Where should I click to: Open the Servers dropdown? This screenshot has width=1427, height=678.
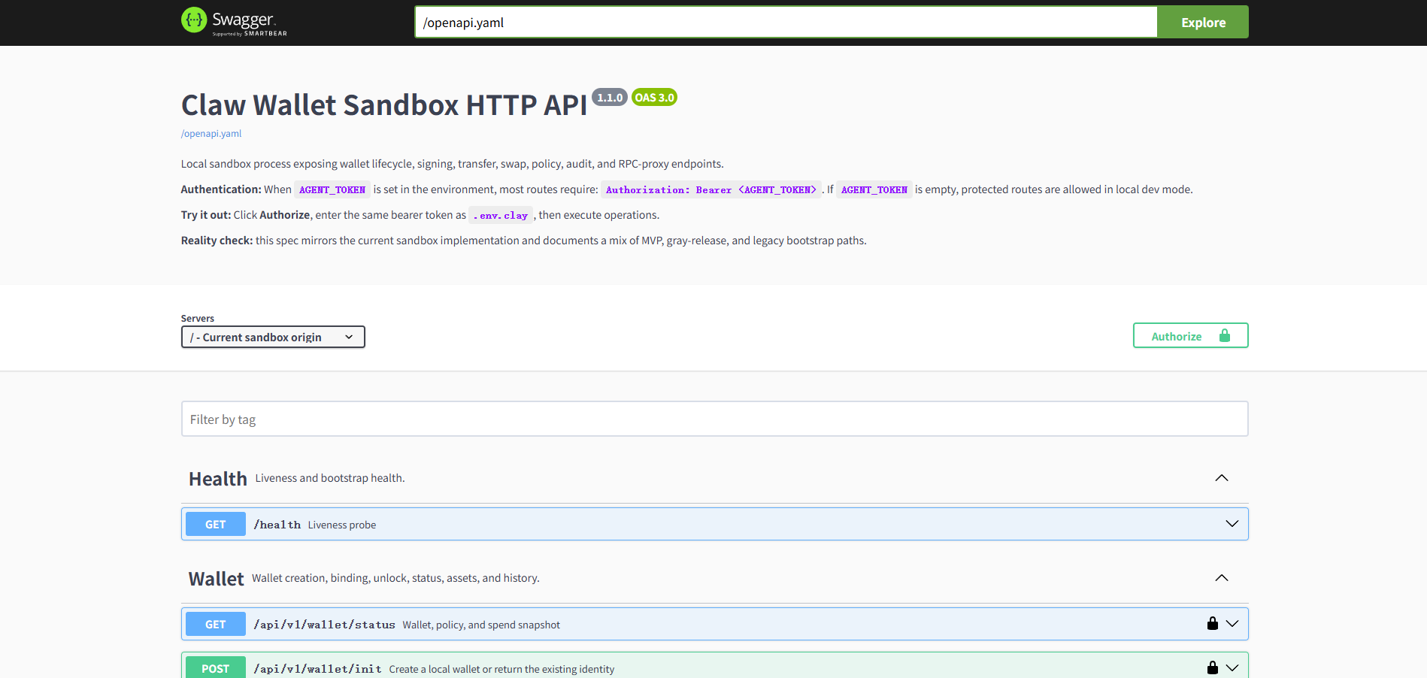(x=273, y=337)
